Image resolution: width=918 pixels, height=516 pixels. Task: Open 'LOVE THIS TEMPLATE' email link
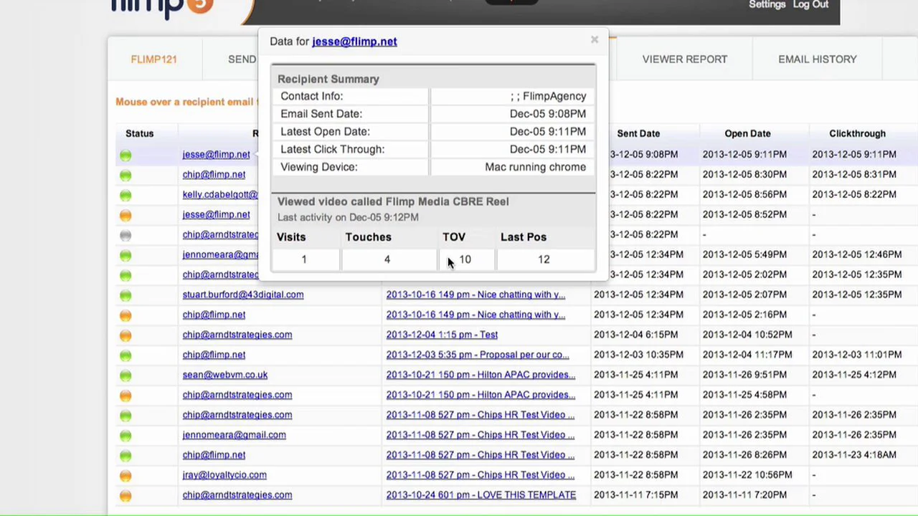point(481,495)
